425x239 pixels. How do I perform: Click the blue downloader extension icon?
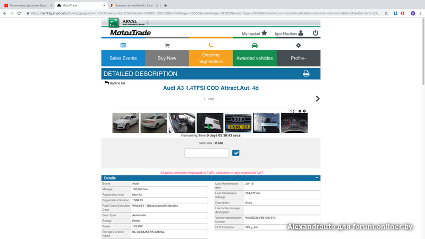pyautogui.click(x=395, y=13)
